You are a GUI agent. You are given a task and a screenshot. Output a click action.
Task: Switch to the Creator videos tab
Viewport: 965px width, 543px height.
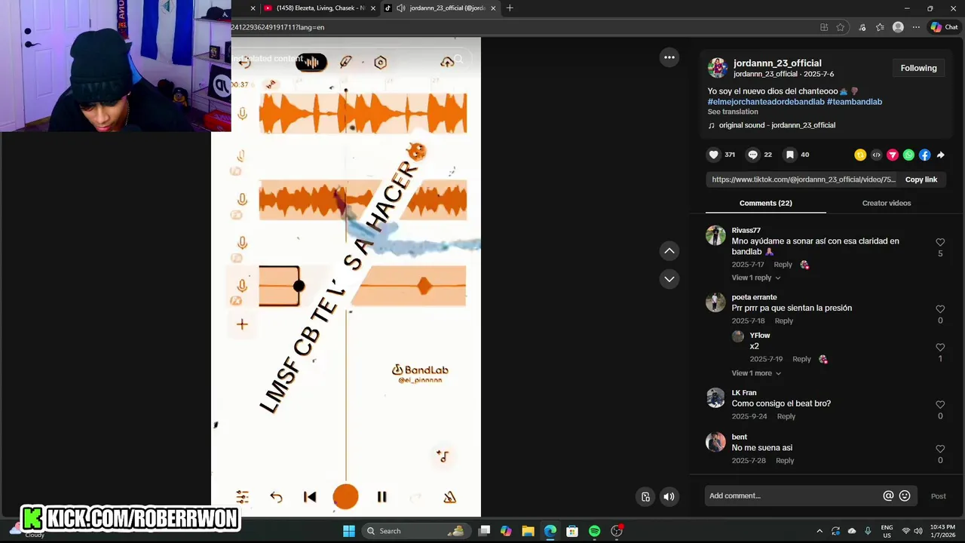887,203
